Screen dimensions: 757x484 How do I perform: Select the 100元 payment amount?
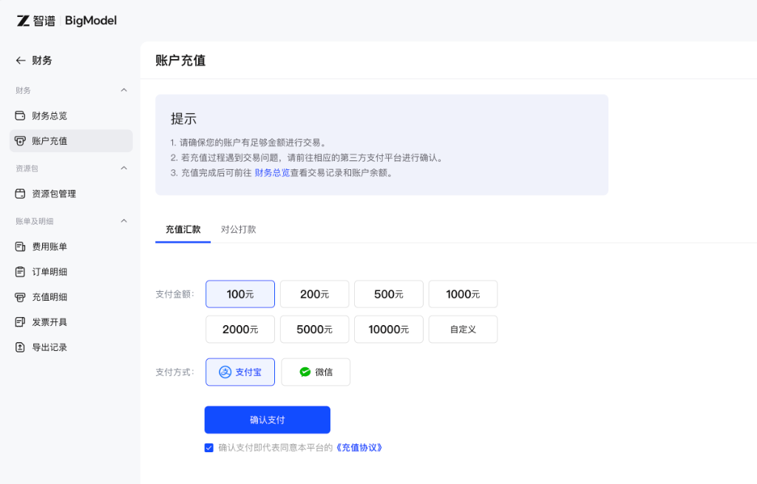tap(240, 294)
